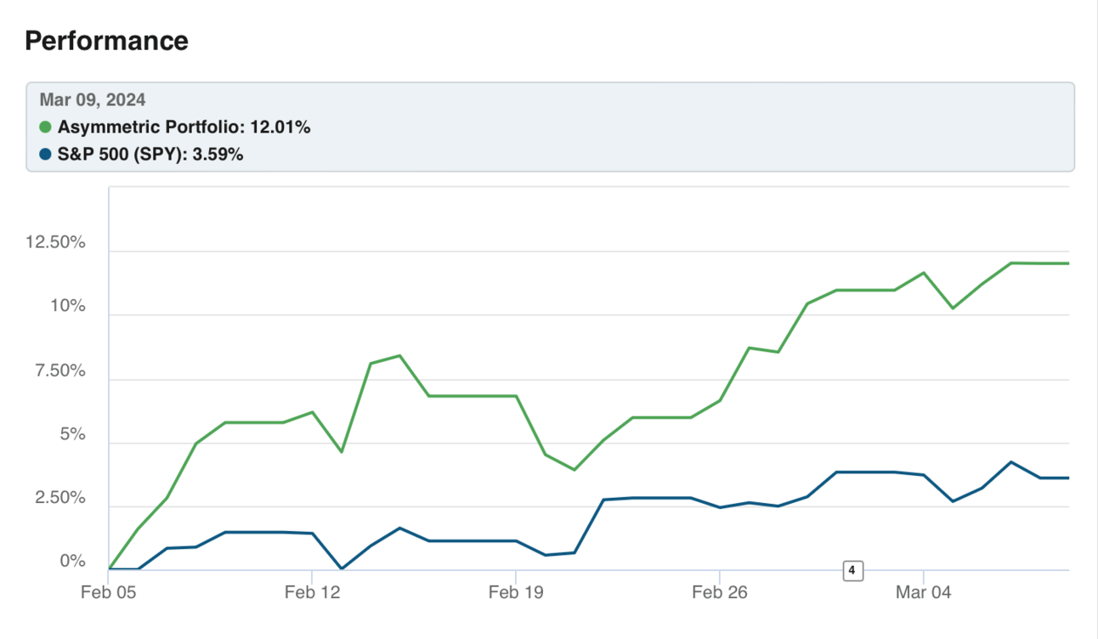Click the S&P 500 (SPY) 3.59% label

coord(150,155)
